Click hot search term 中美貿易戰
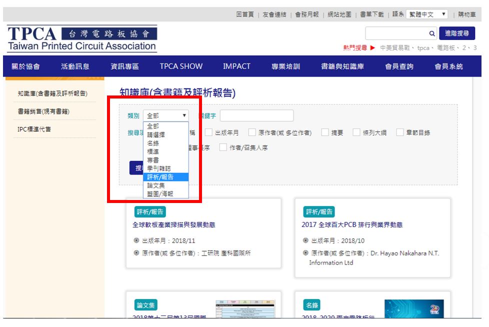This screenshot has width=489, height=327. [x=394, y=47]
